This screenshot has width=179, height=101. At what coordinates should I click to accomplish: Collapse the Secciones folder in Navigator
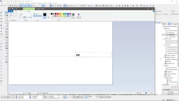(x=164, y=39)
